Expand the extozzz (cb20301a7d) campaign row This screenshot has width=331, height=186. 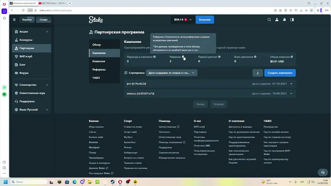pos(210,93)
